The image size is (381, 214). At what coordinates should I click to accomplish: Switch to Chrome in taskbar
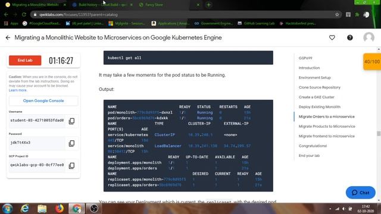coord(77,209)
